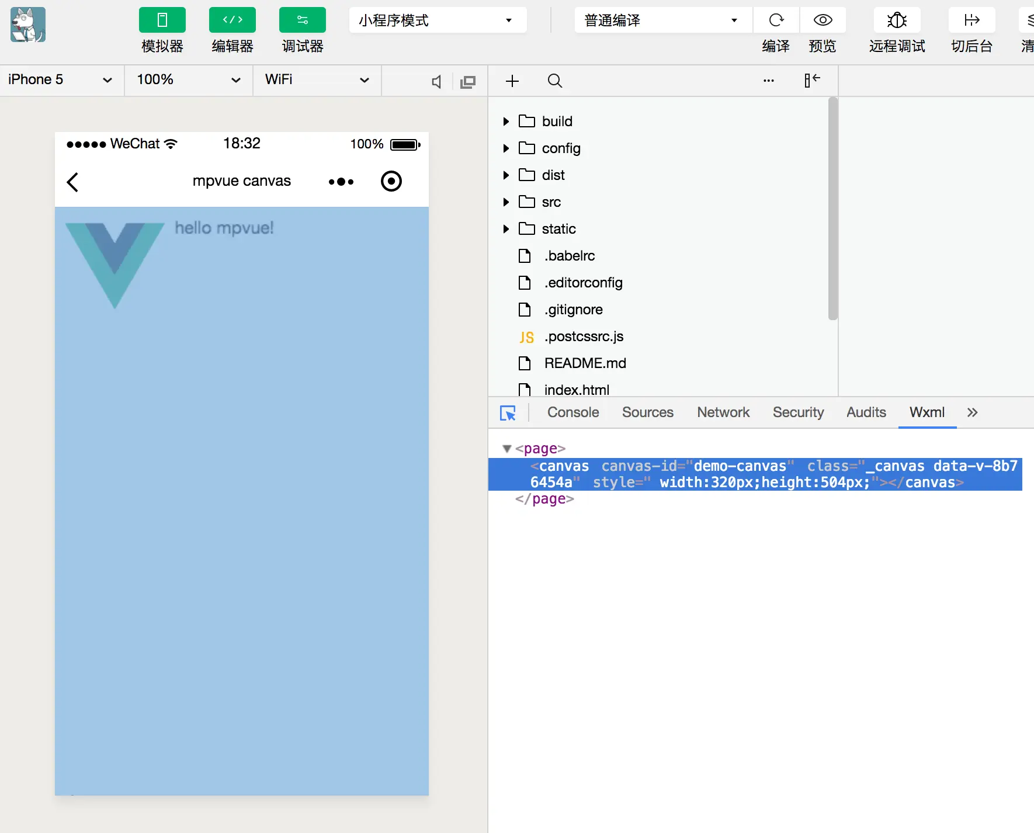Click the compile refresh icon (编译)
Image resolution: width=1034 pixels, height=833 pixels.
click(776, 20)
